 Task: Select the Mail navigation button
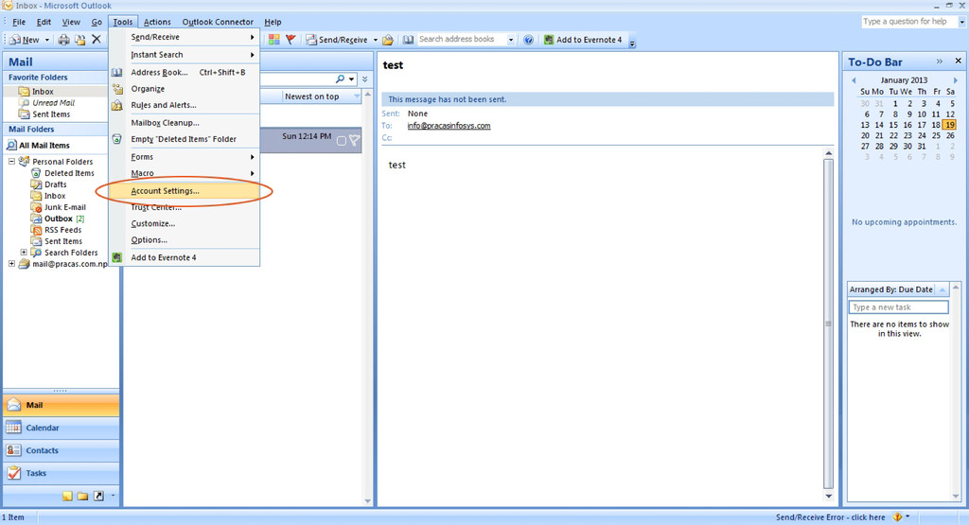point(62,405)
